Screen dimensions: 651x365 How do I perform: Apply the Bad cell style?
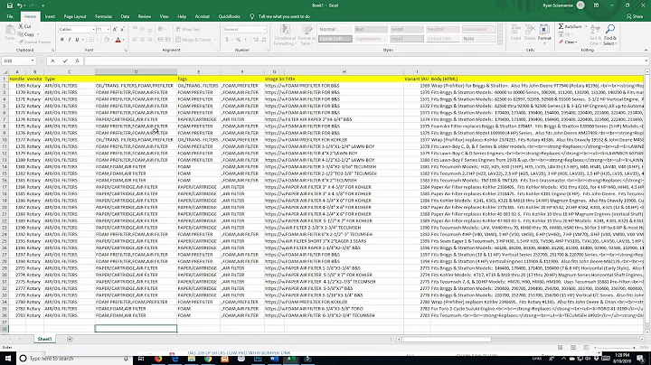(x=371, y=29)
